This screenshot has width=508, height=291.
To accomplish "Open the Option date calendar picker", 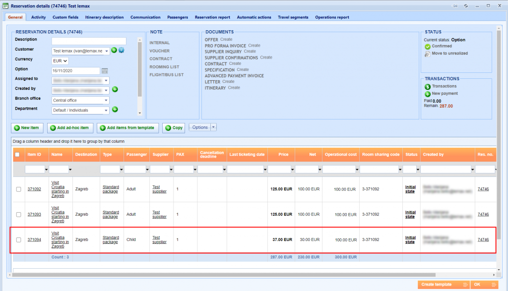I will pyautogui.click(x=105, y=71).
